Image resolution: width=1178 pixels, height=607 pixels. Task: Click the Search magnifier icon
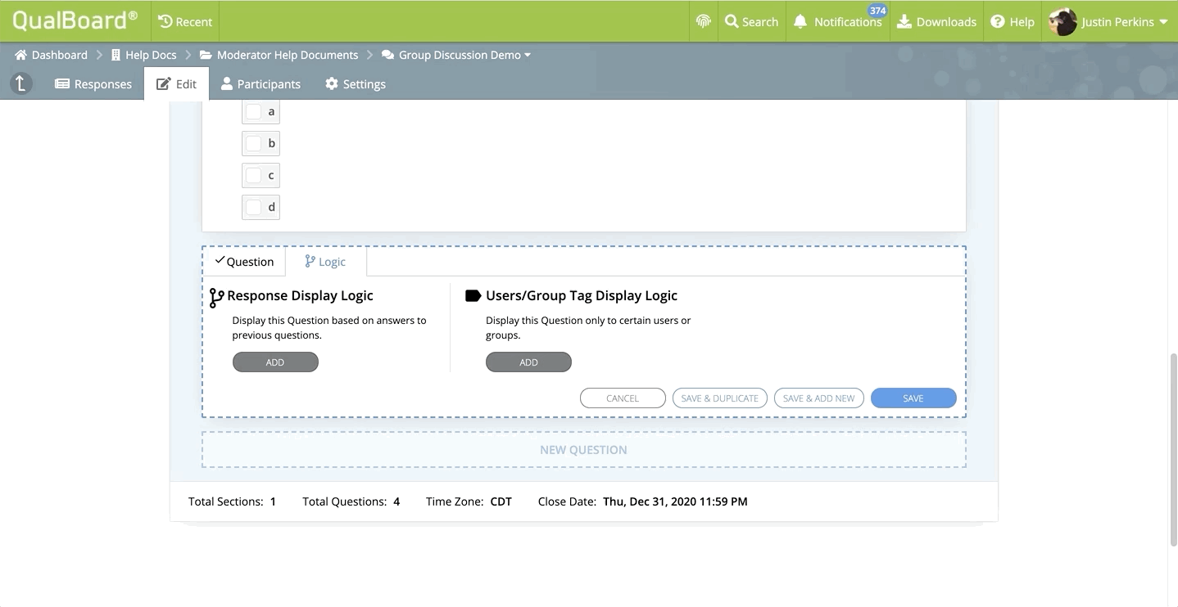click(x=732, y=21)
